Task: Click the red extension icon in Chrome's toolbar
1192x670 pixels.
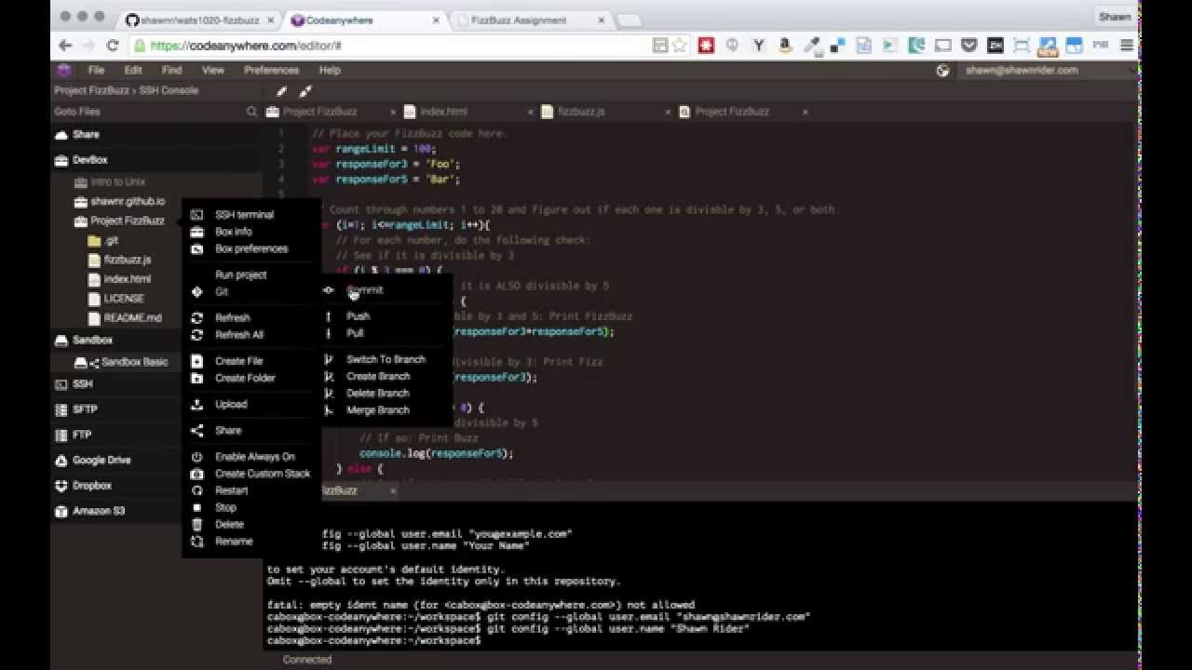Action: (706, 45)
